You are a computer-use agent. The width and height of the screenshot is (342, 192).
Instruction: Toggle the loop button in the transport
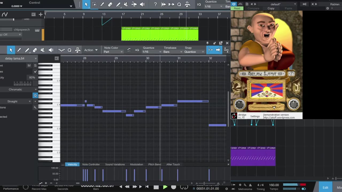[184, 187]
